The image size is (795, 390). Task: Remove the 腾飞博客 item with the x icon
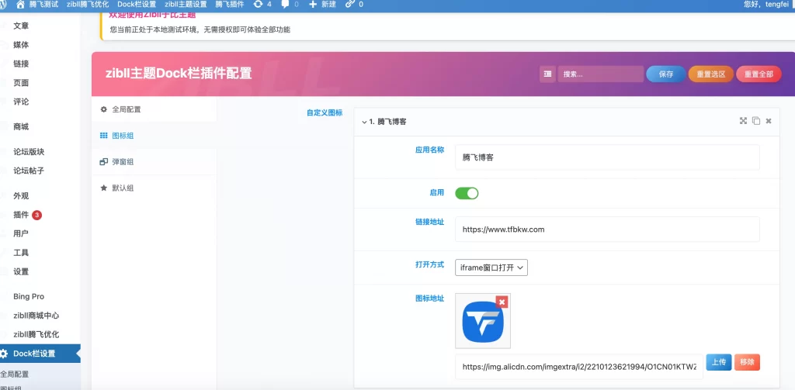coord(769,121)
